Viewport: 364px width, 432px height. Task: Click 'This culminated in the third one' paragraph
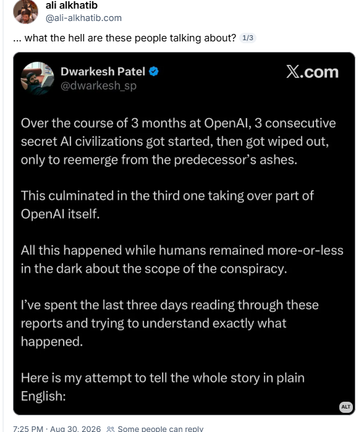click(x=167, y=205)
